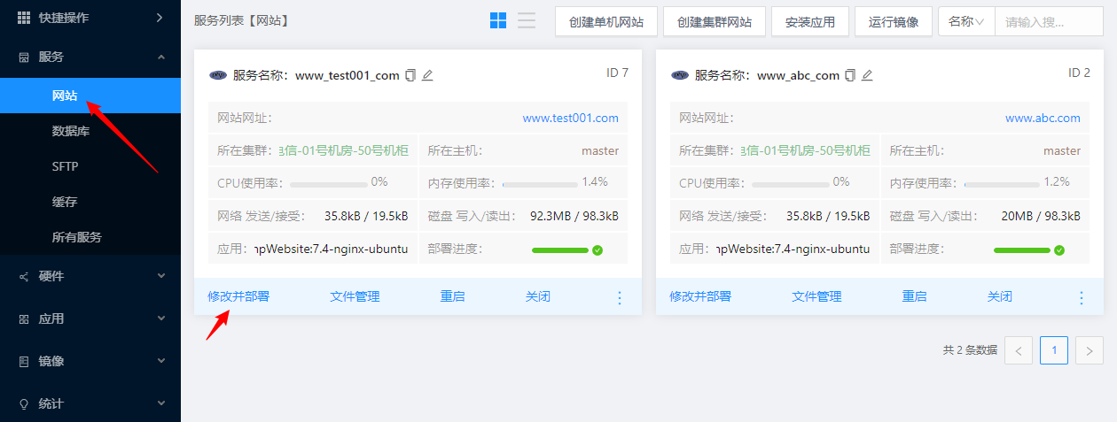This screenshot has height=422, width=1117.
Task: Open the 名称 search filter dropdown
Action: pyautogui.click(x=966, y=21)
